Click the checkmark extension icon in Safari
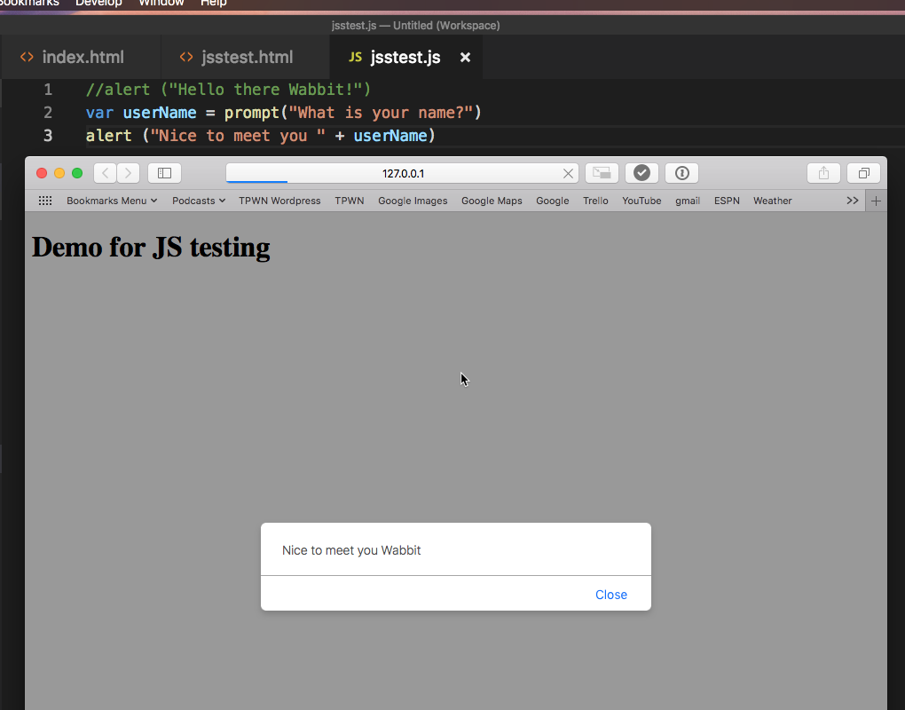This screenshot has width=905, height=710. (641, 173)
